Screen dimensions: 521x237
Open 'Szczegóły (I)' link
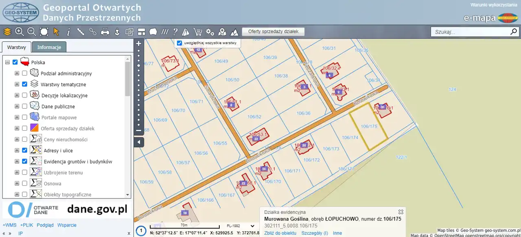click(x=315, y=233)
